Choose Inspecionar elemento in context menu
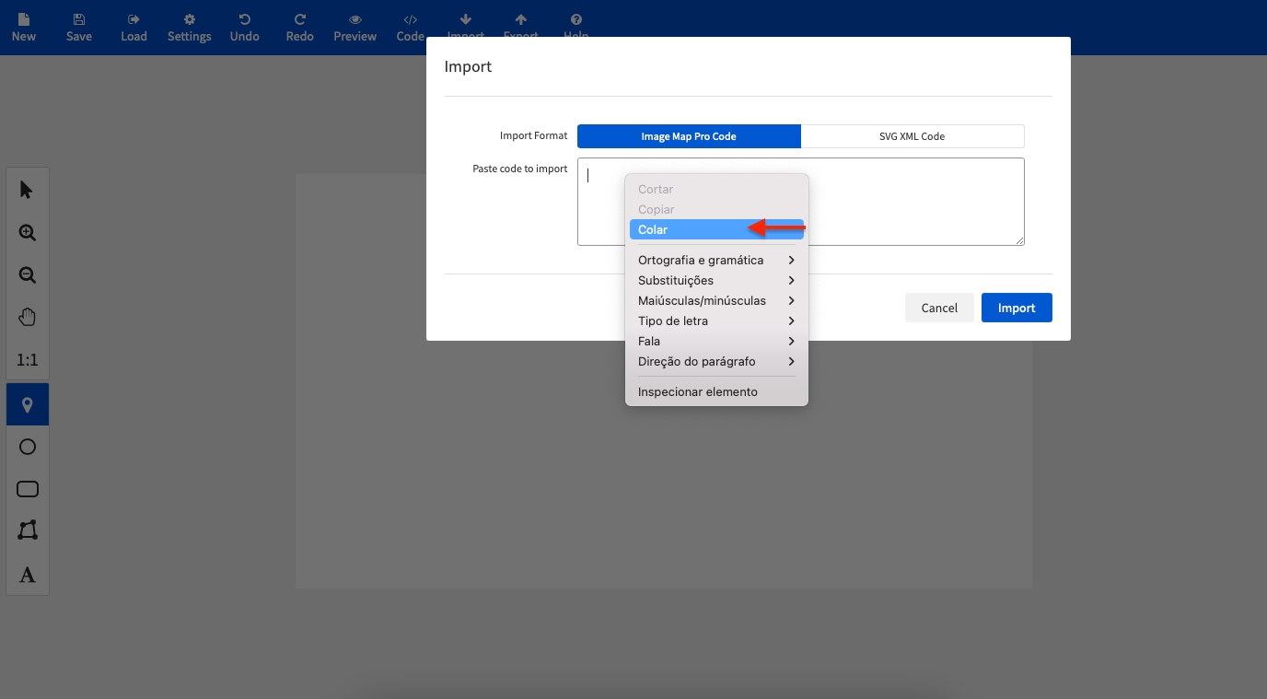 [x=716, y=391]
